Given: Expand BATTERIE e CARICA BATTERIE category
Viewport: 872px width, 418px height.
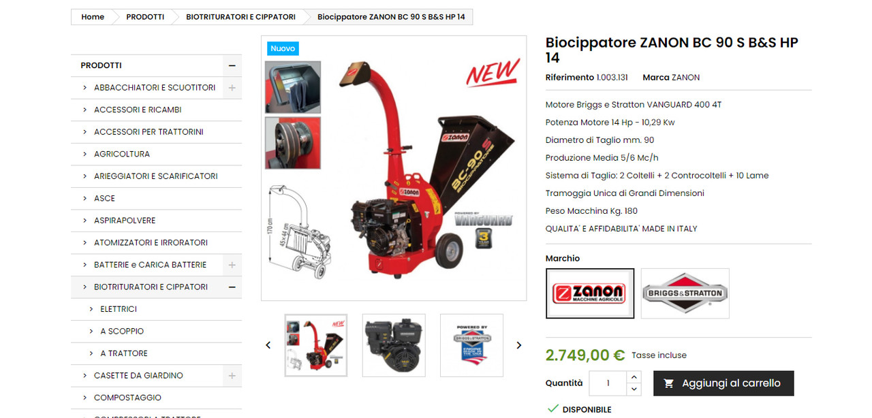Looking at the screenshot, I should click(x=232, y=265).
